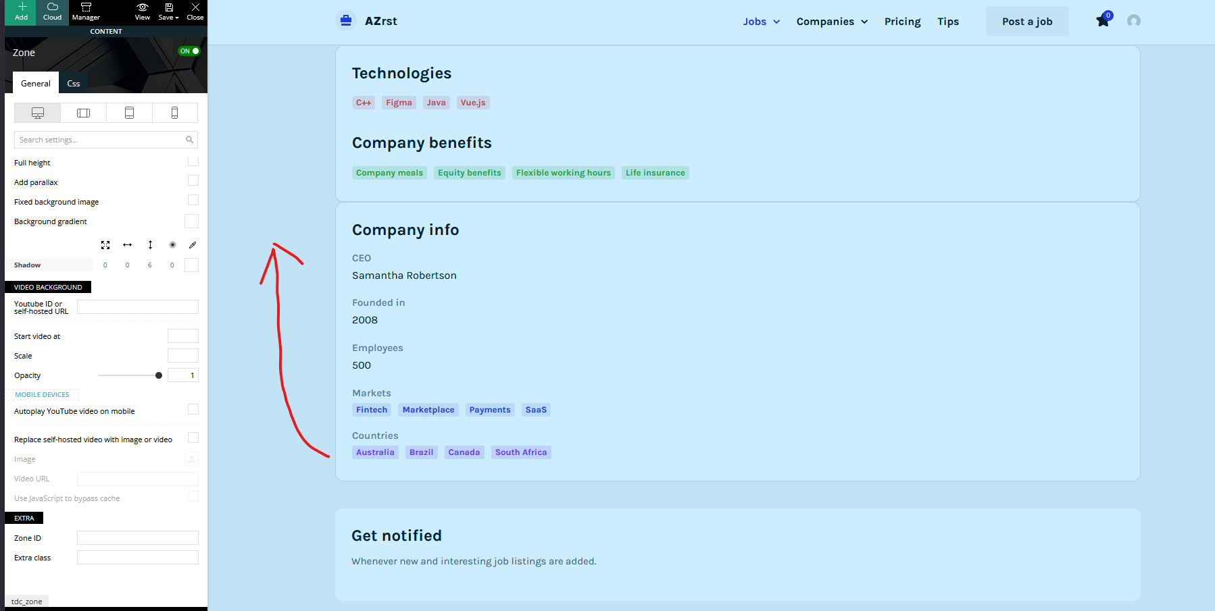Image resolution: width=1215 pixels, height=611 pixels.
Task: Focus the Search settings field
Action: tap(106, 140)
